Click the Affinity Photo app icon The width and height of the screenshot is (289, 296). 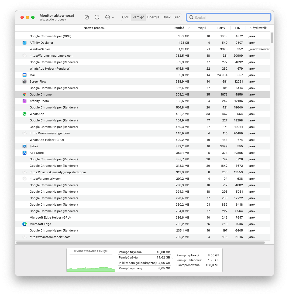[25, 101]
